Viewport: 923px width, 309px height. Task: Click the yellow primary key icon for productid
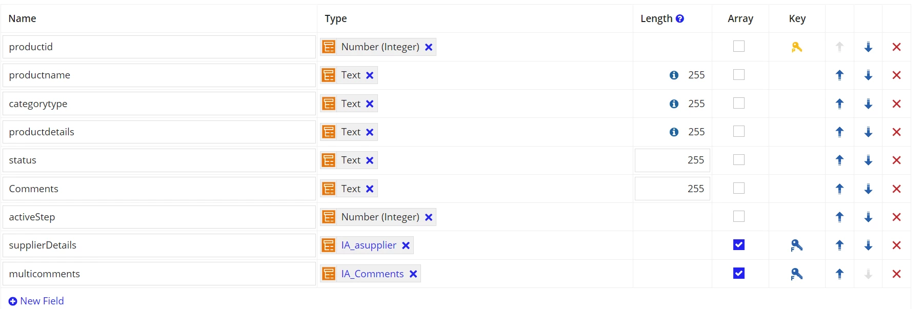[x=797, y=47]
